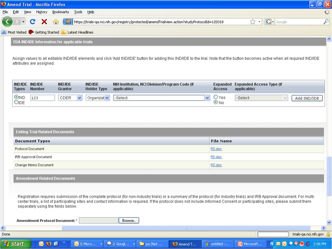Stop page loading with the red X icon
The width and height of the screenshot is (332, 249).
[x=44, y=22]
